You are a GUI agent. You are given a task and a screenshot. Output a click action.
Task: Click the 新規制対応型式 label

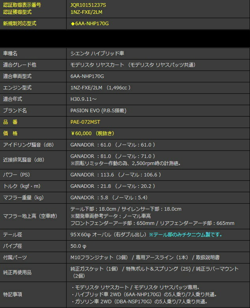pos(20,24)
